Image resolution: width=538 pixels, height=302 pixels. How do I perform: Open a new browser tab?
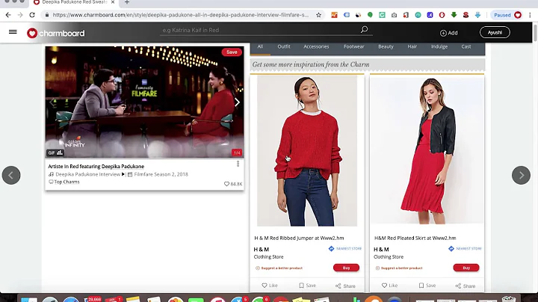[126, 2]
